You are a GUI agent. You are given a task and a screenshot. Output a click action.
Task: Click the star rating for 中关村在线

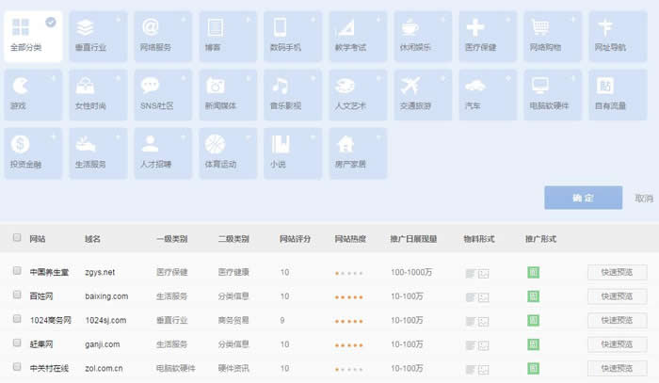pos(348,368)
